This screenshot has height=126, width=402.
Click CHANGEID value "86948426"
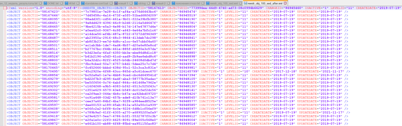point(188,94)
